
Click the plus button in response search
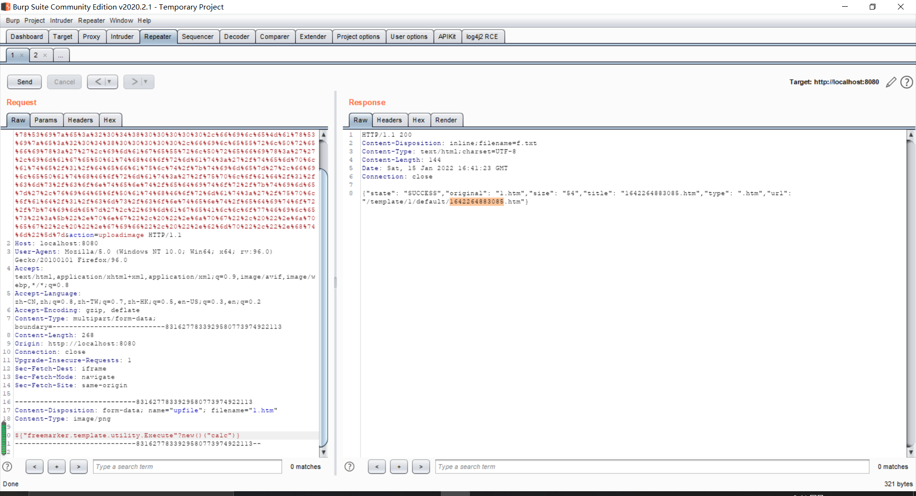pyautogui.click(x=399, y=466)
